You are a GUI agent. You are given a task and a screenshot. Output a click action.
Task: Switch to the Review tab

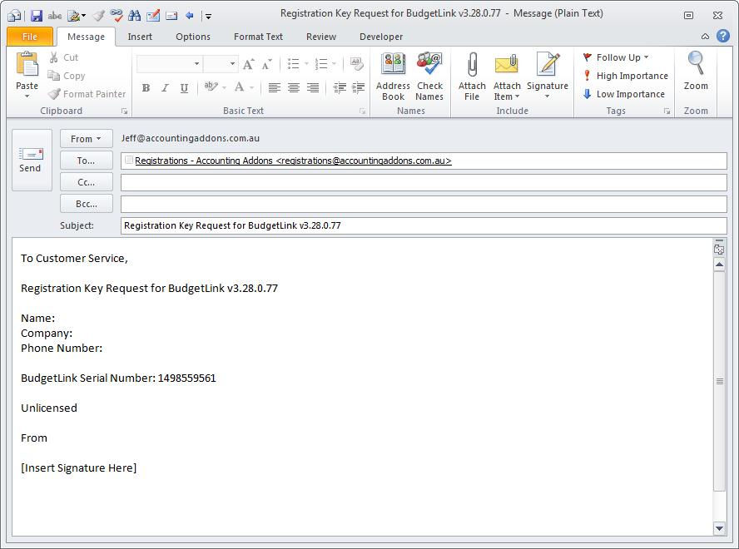(321, 37)
